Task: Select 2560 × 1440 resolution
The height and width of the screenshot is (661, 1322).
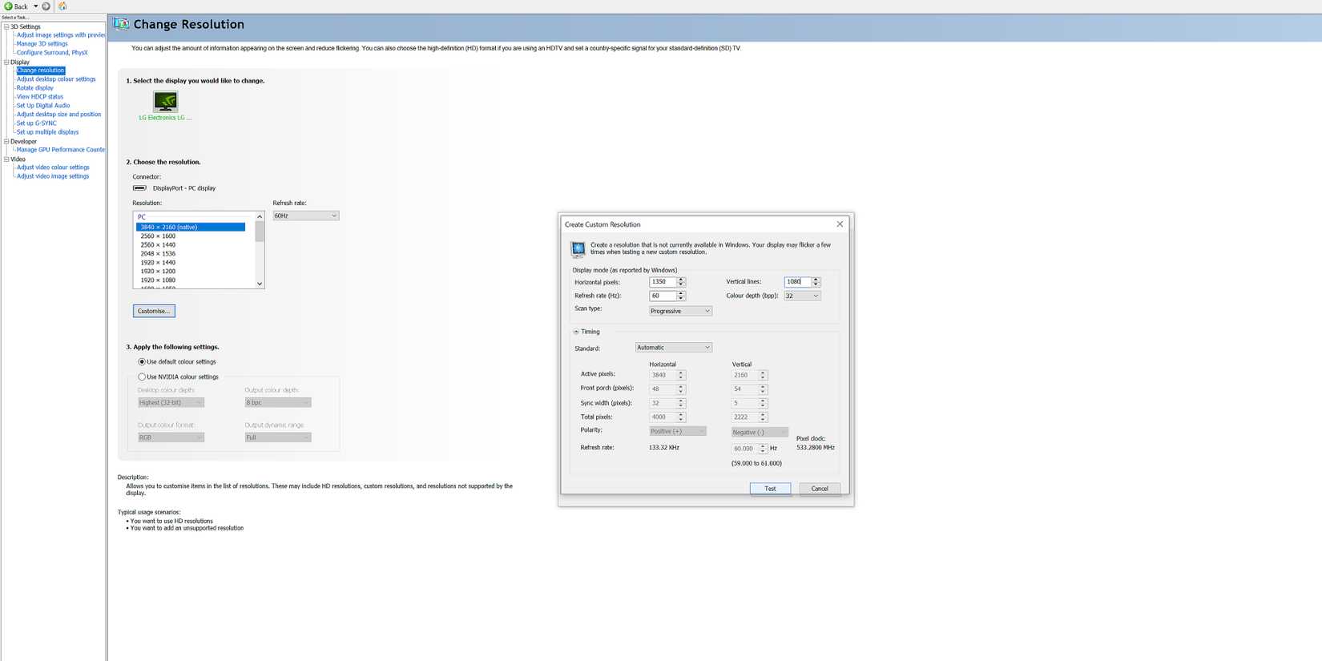Action: (159, 245)
